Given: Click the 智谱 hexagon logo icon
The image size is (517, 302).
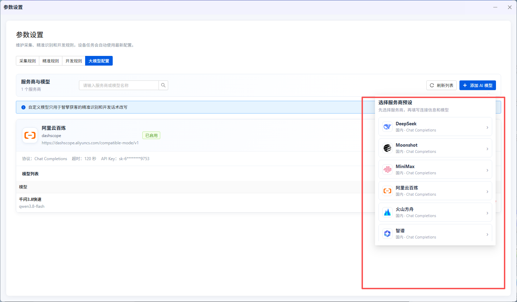Looking at the screenshot, I should tap(387, 234).
